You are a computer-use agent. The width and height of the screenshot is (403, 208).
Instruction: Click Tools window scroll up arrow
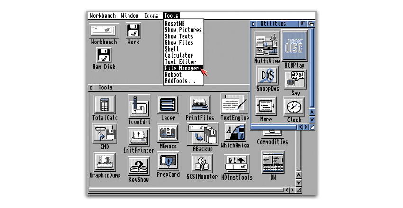(x=298, y=175)
